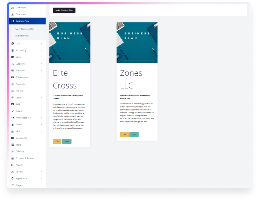Click the Utilities command icon
This screenshot has width=258, height=200.
(x=12, y=172)
